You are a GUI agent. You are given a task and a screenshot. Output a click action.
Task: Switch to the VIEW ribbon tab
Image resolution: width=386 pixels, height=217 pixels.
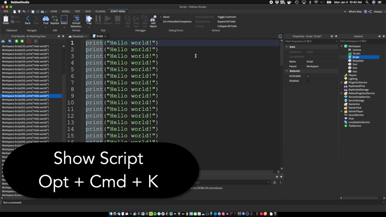(x=88, y=11)
